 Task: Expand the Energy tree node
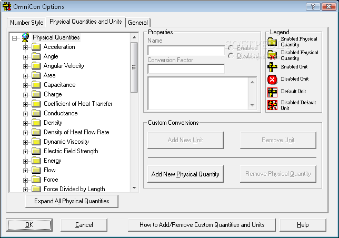(25, 162)
